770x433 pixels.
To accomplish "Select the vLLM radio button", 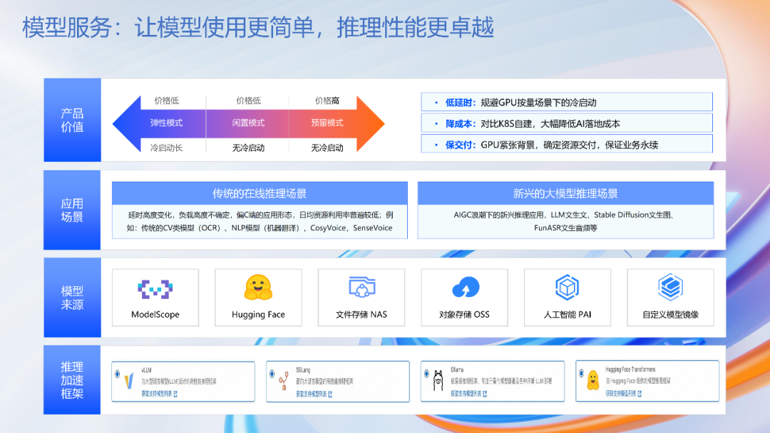I will point(118,374).
